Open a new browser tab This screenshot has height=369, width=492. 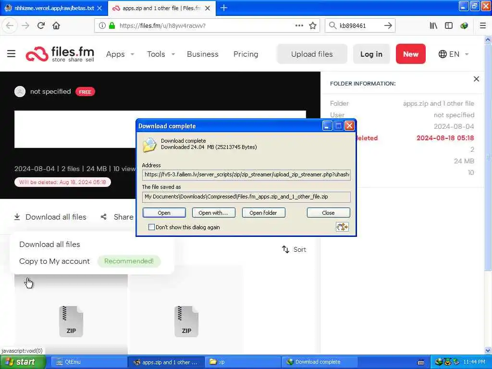(x=224, y=8)
